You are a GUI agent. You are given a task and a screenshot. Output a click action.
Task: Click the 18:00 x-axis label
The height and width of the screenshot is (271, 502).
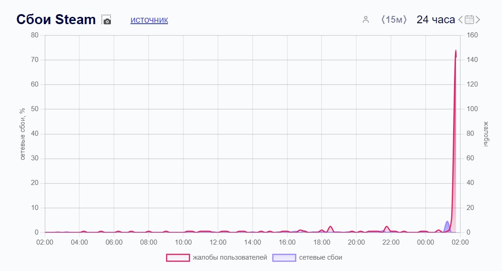click(x=322, y=242)
